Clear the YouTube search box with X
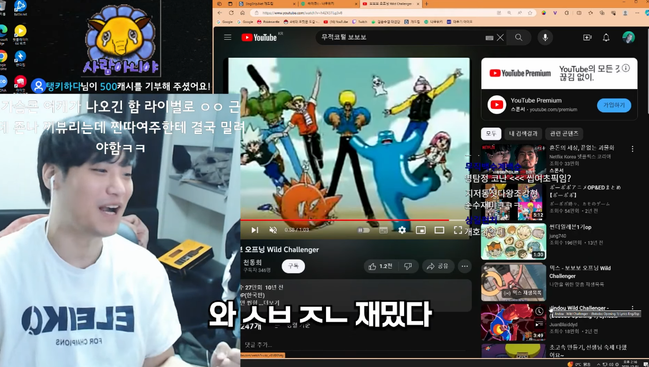Image resolution: width=649 pixels, height=367 pixels. click(500, 38)
